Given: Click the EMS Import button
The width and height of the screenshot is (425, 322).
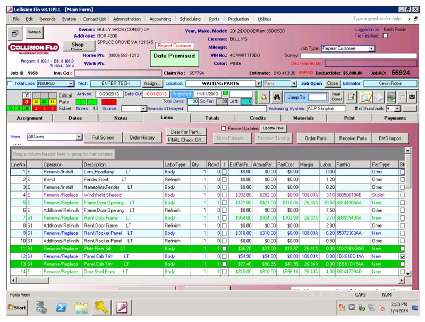Looking at the screenshot, I should 390,138.
